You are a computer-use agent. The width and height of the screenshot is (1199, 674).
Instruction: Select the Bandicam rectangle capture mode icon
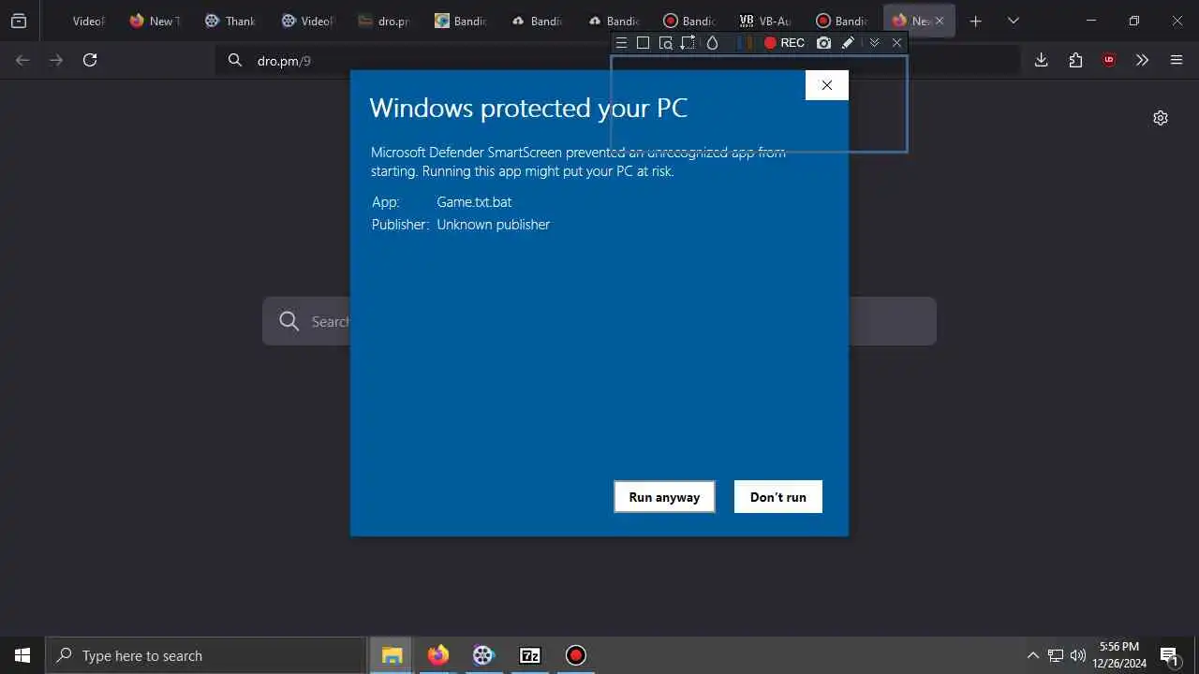(x=643, y=43)
